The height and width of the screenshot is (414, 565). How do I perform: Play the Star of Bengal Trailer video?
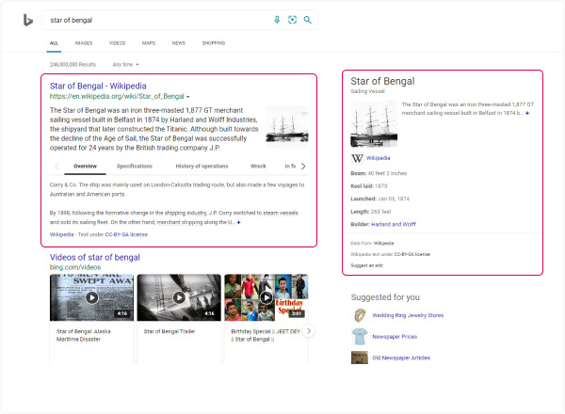pyautogui.click(x=179, y=297)
